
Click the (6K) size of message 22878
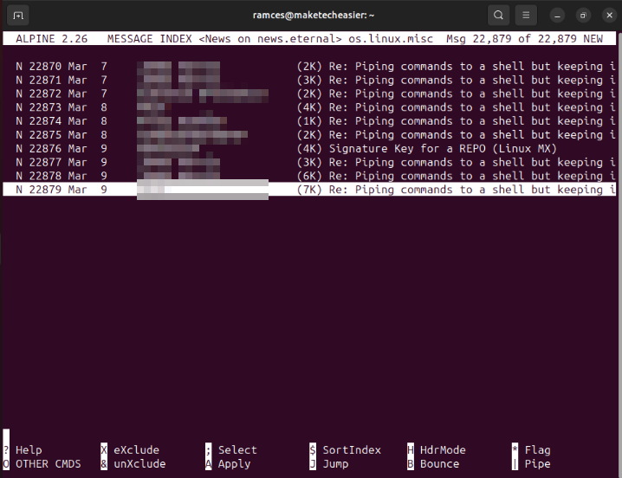pos(309,176)
